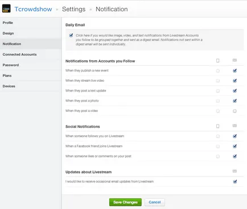Click the mobile column icon in Accounts you Follow header
Screen dimensions: 247x209
(218, 60)
